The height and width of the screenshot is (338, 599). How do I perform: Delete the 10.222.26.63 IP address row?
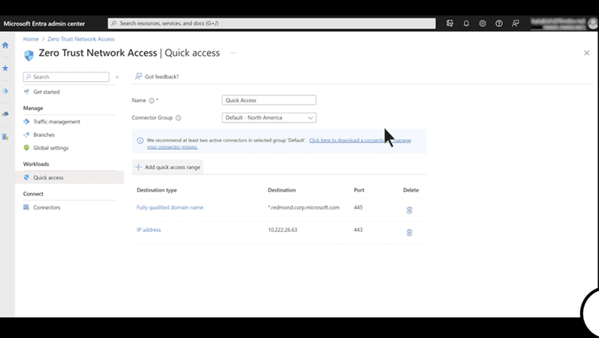click(409, 232)
